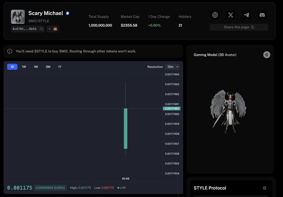Open the X (Twitter) social link

tap(231, 15)
